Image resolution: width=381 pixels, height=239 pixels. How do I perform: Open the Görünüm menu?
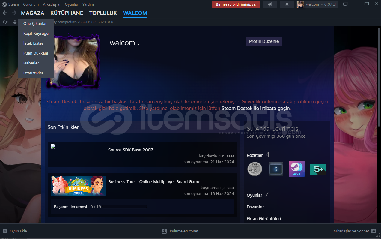coord(31,4)
